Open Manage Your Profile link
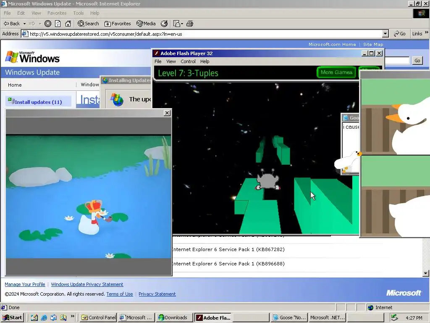The height and width of the screenshot is (323, 430). tap(25, 284)
